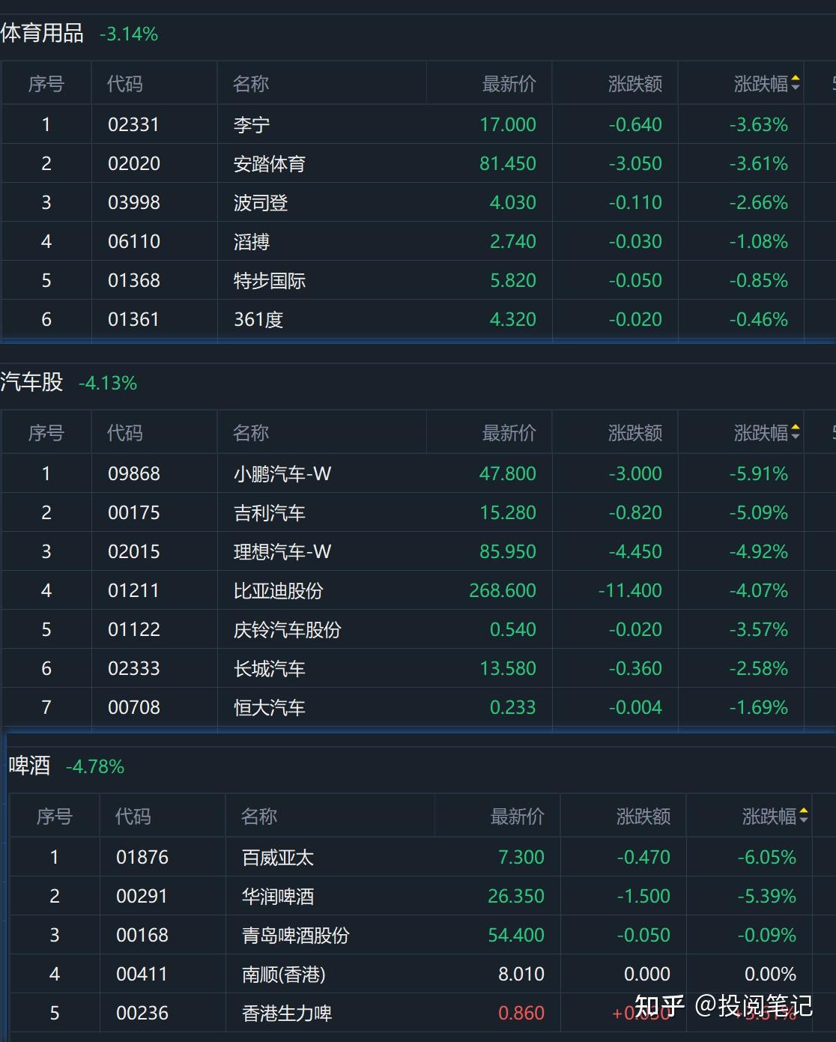The image size is (836, 1042).
Task: Select stock 小鹏汽车-W
Action: pos(282,473)
